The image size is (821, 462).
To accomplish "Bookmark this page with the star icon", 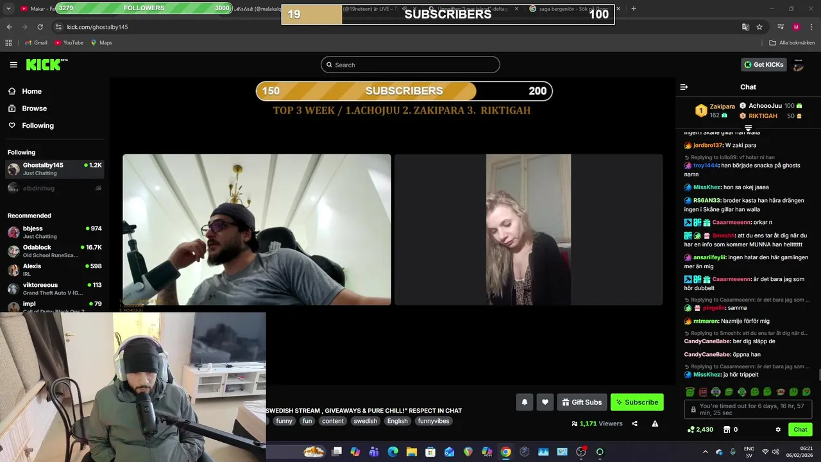I will coord(759,27).
